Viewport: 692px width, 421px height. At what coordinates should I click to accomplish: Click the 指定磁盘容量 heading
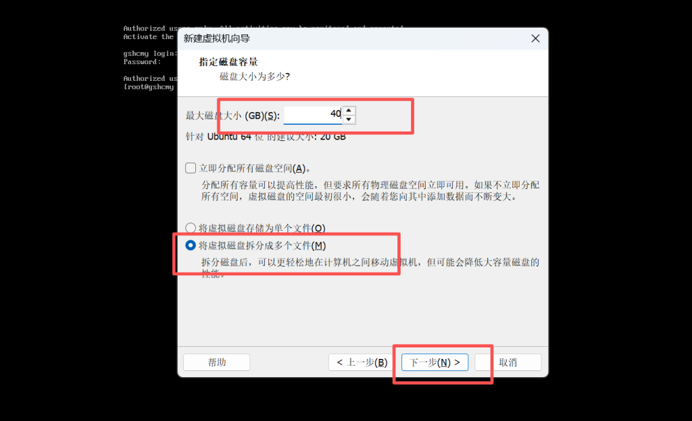point(228,61)
